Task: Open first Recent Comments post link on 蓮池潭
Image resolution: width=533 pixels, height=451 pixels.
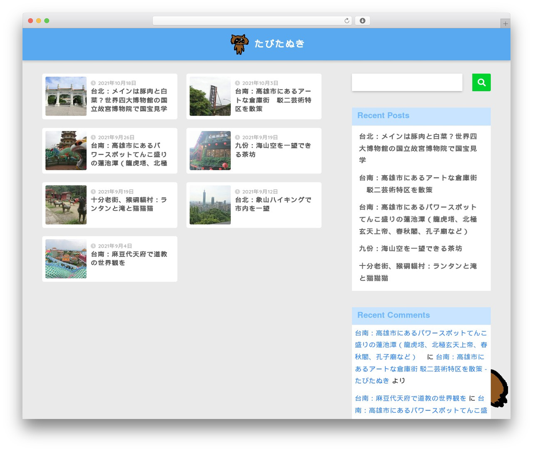Action: (421, 345)
